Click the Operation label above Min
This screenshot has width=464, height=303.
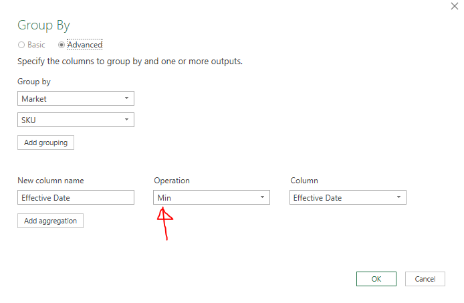coord(172,181)
